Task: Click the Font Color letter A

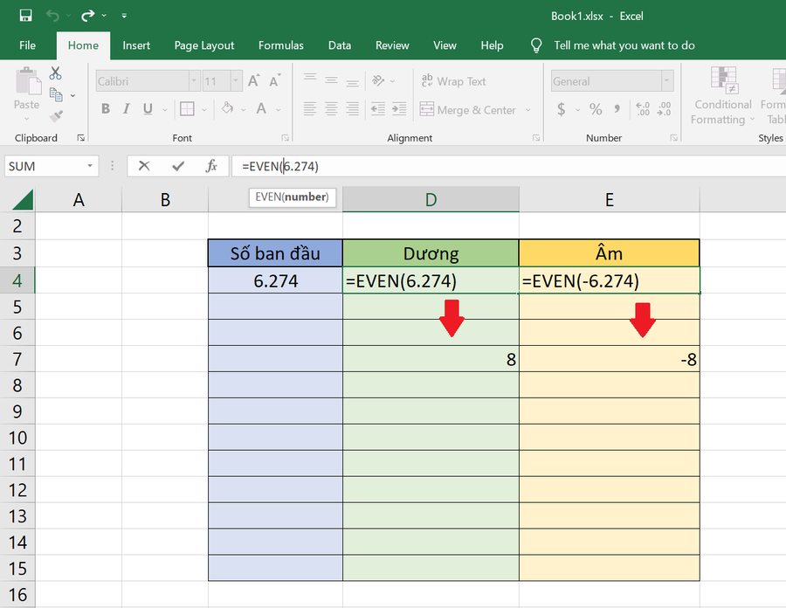Action: click(261, 109)
